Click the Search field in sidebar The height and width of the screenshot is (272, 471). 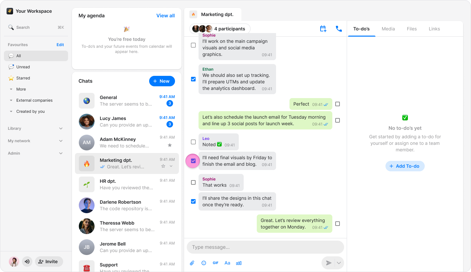click(x=36, y=27)
